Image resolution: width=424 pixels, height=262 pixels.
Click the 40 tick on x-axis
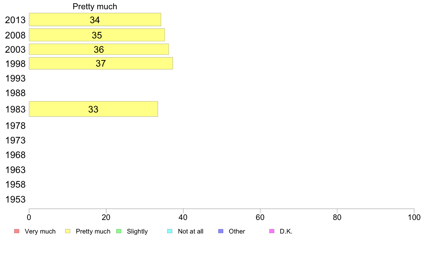click(x=183, y=217)
